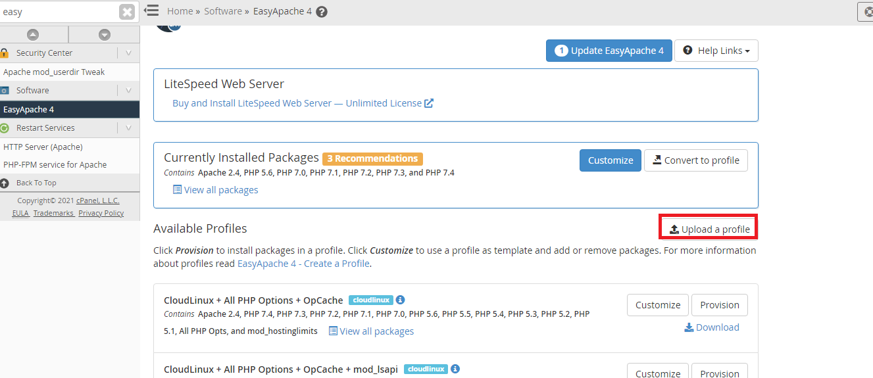Click info icon beside mod_lsapi cloudlinux tag
The image size is (873, 378).
[455, 369]
